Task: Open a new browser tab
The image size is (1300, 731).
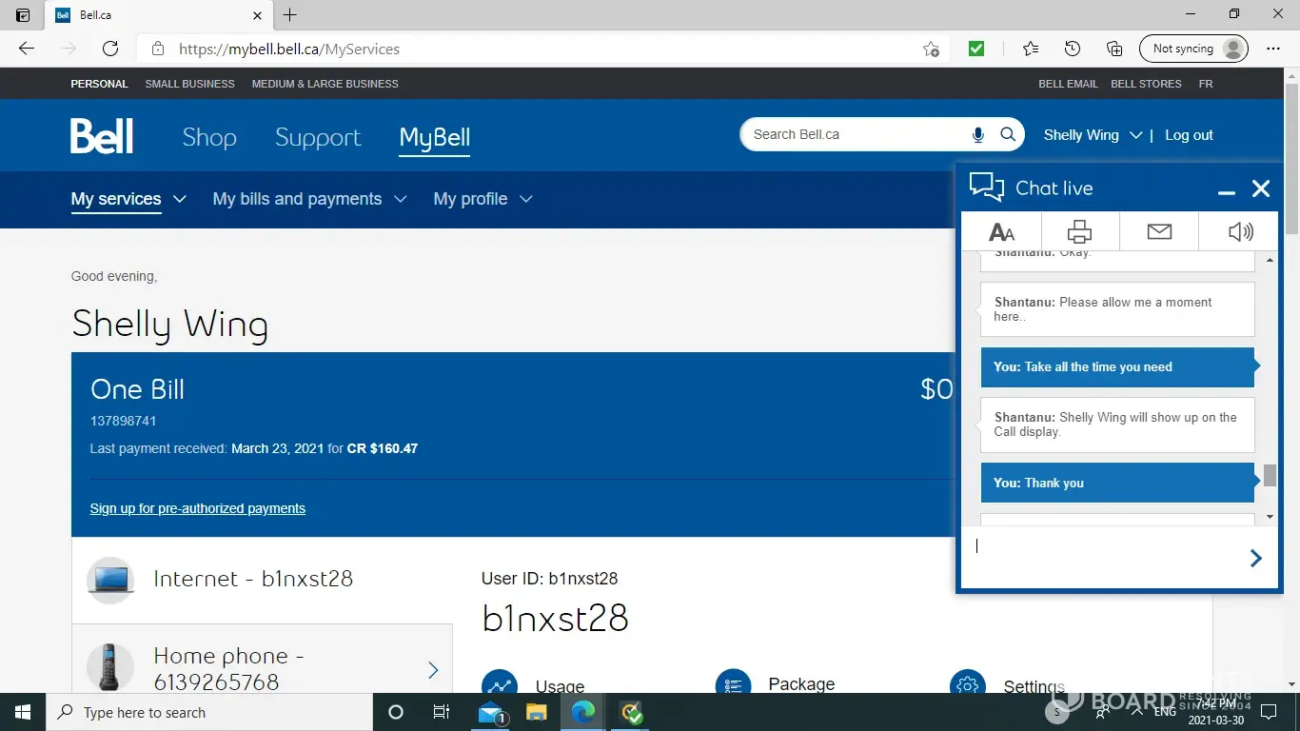Action: click(290, 15)
